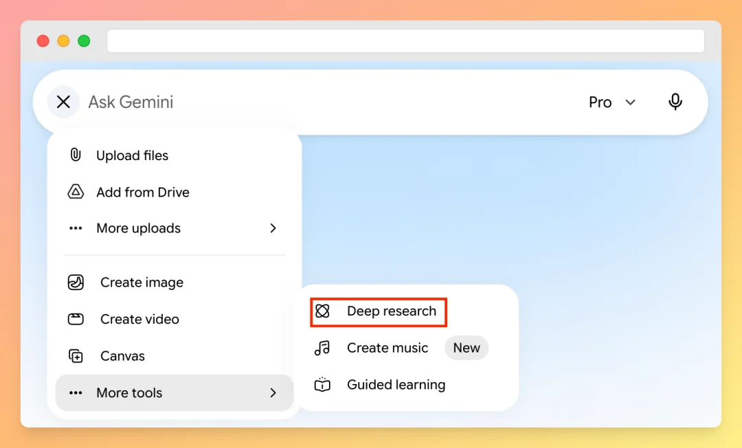Image resolution: width=742 pixels, height=448 pixels.
Task: Click the Canvas menu label
Action: pyautogui.click(x=122, y=356)
